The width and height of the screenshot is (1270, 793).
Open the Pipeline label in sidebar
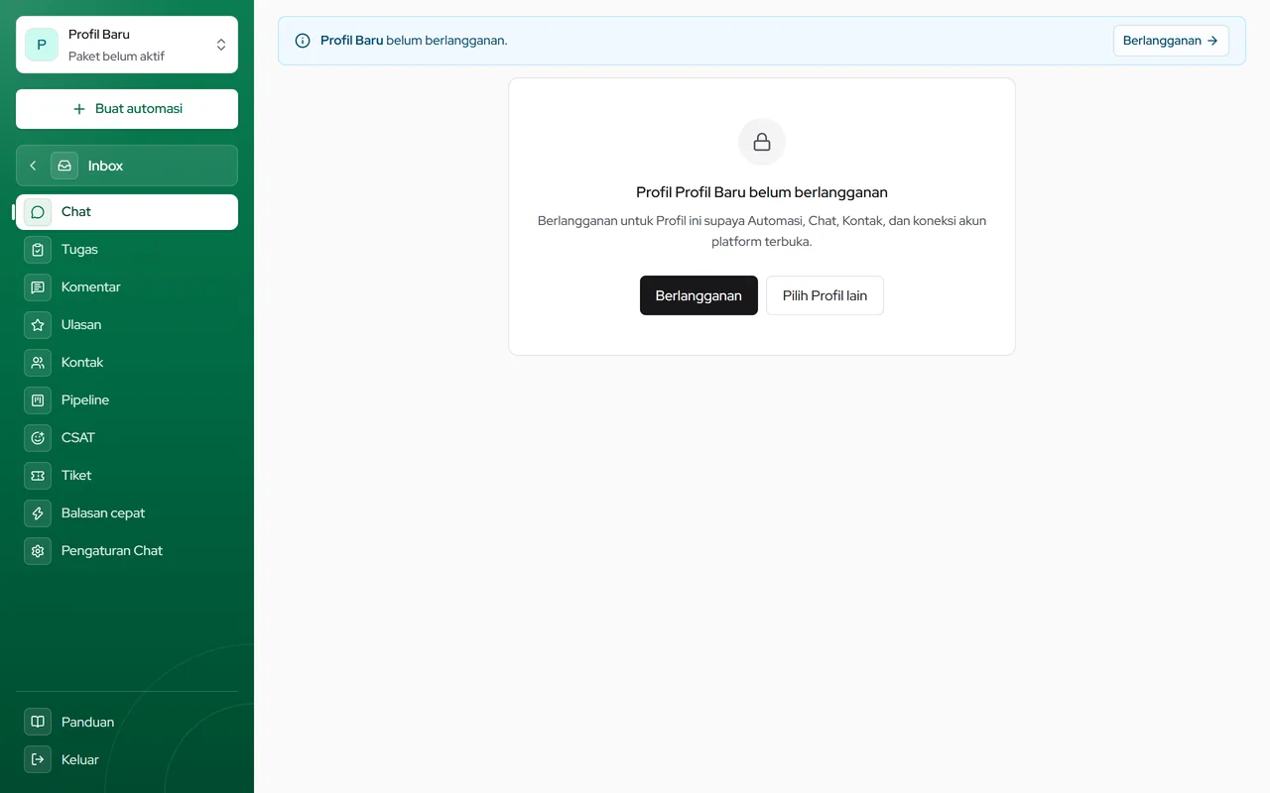[x=85, y=400]
